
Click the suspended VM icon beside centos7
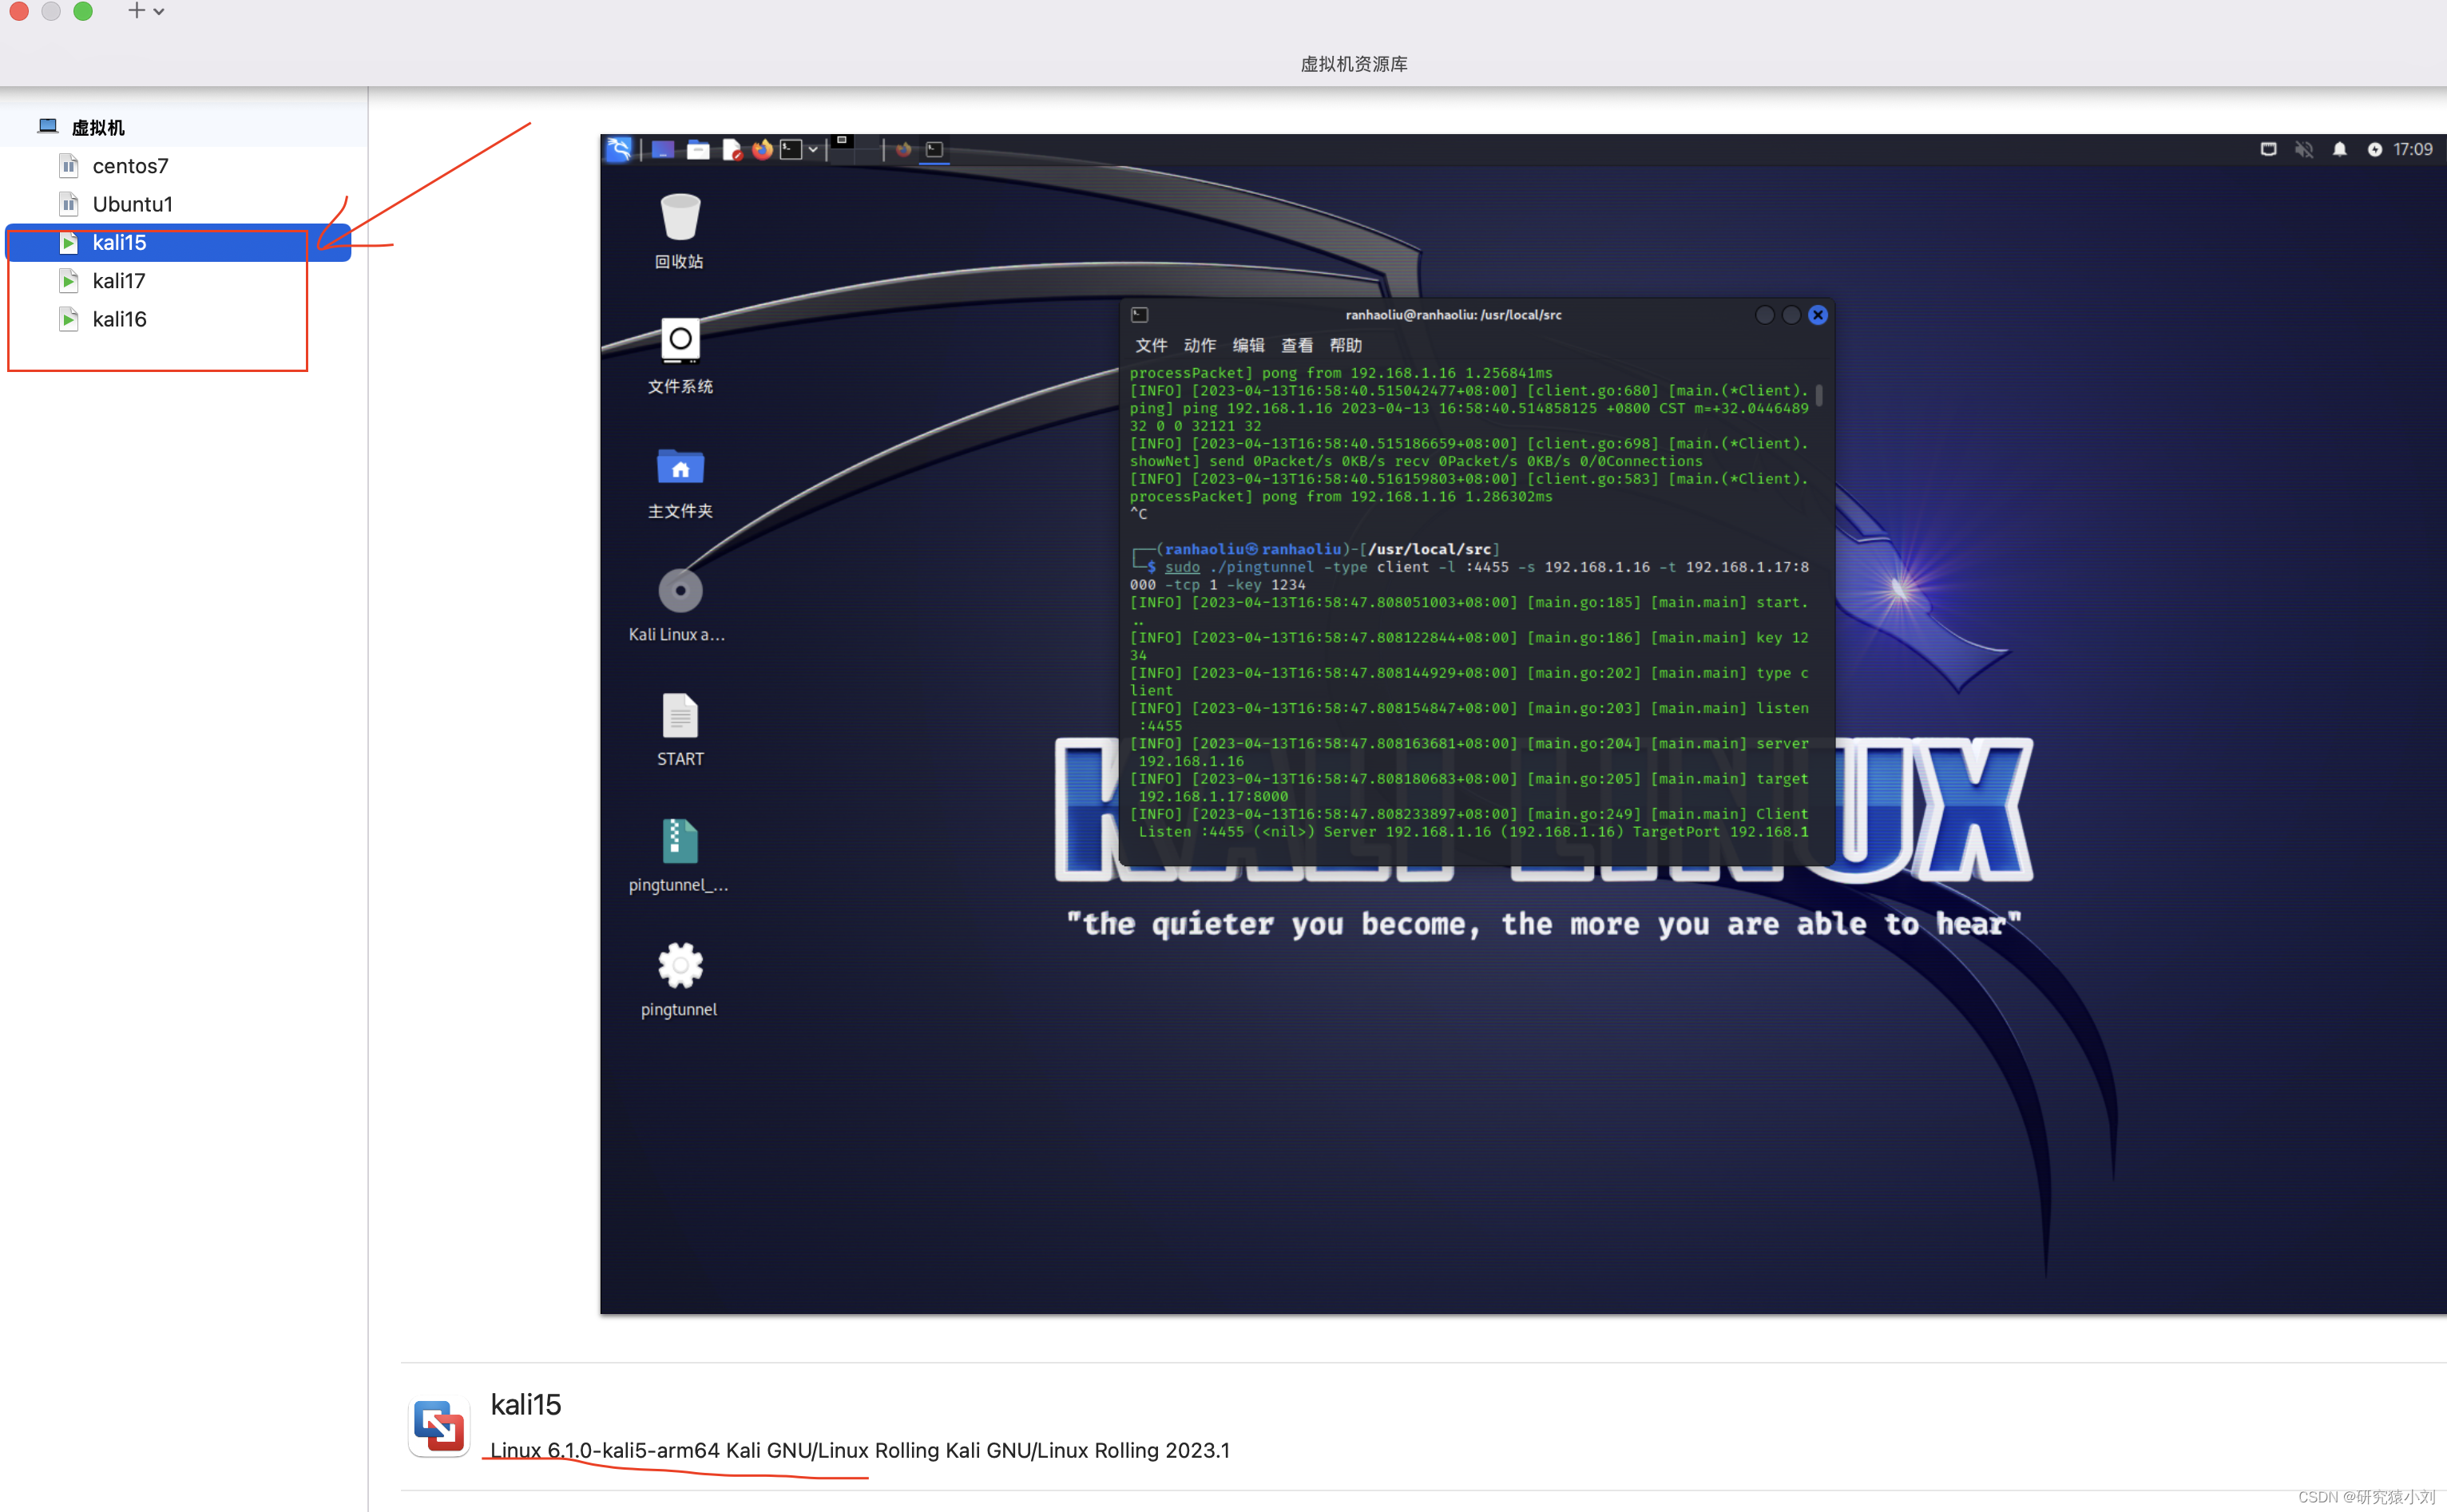68,166
